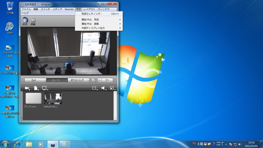Select the 4-再度DeckLink desktop icon
The width and height of the screenshot is (263, 148).
click(10, 112)
